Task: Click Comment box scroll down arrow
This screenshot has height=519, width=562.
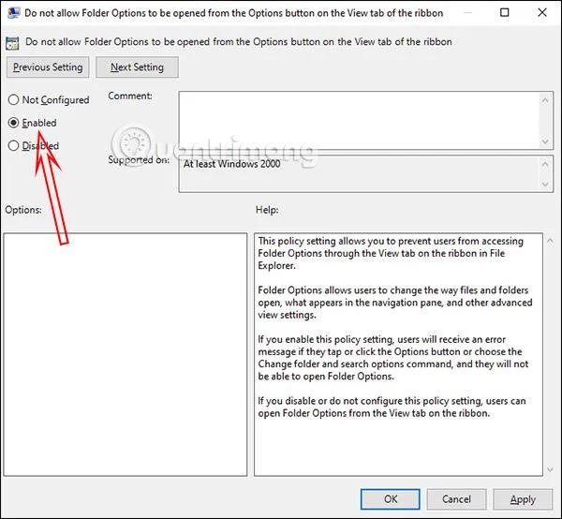Action: point(545,141)
